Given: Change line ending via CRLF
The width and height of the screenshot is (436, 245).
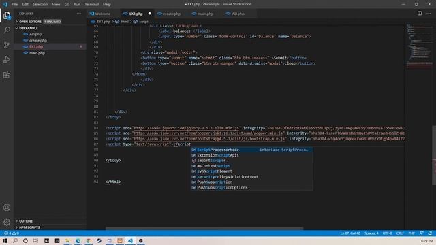Looking at the screenshot, I should coord(400,233).
